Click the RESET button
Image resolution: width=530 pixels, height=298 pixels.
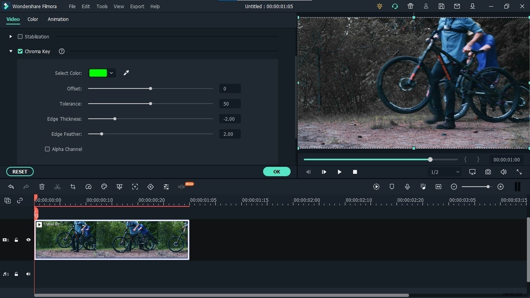19,172
